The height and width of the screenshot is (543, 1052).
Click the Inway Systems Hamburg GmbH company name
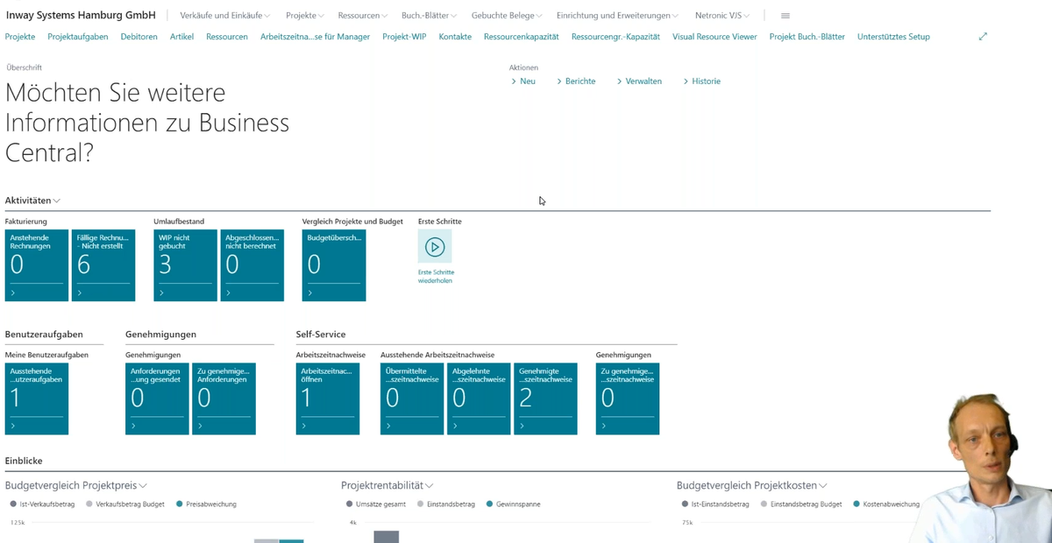81,16
